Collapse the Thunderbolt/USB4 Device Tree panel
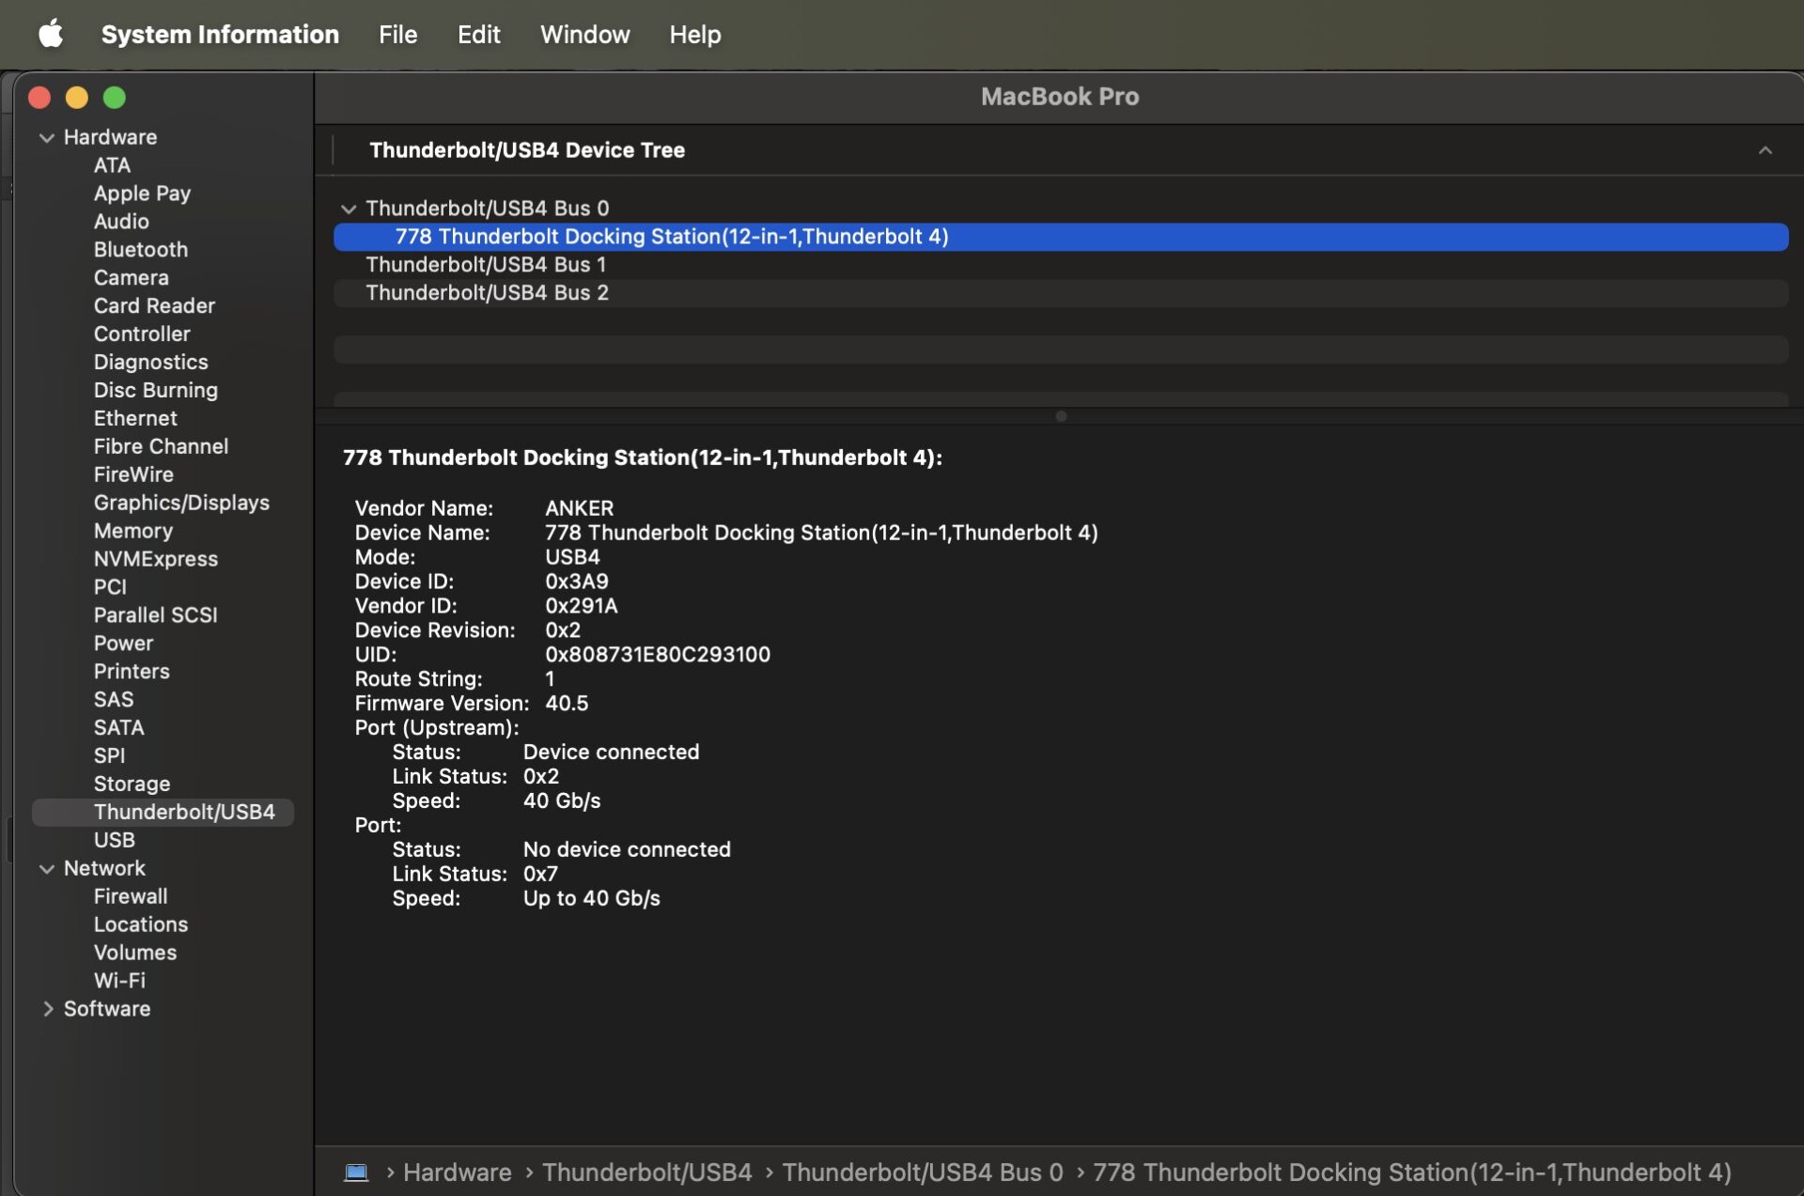Screen dimensions: 1804x1196 pos(1765,150)
